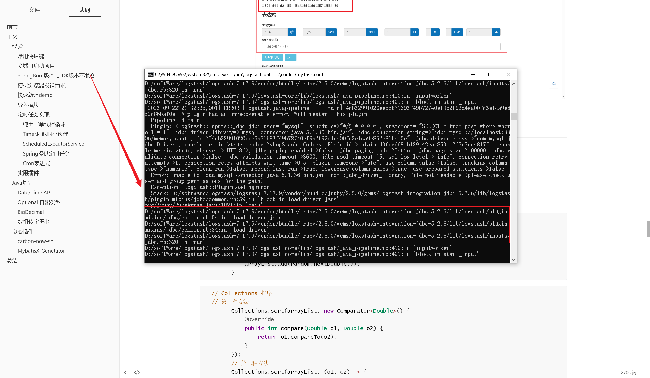The width and height of the screenshot is (650, 378).
Task: Jump to Spring提供定时任务 in outline
Action: tap(46, 153)
